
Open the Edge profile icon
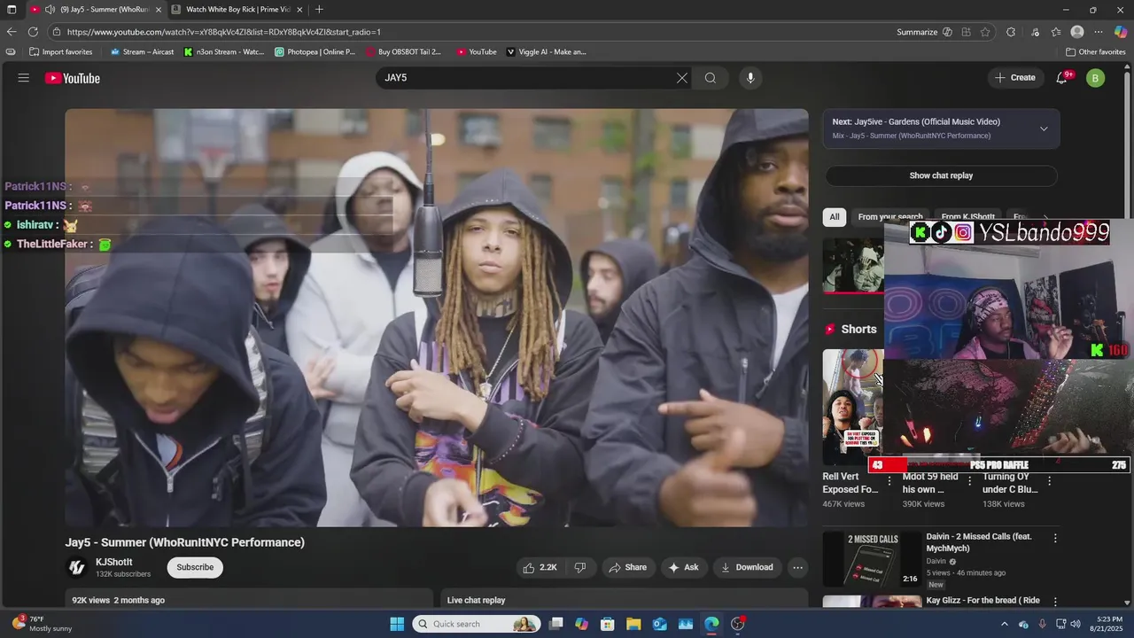1077,32
